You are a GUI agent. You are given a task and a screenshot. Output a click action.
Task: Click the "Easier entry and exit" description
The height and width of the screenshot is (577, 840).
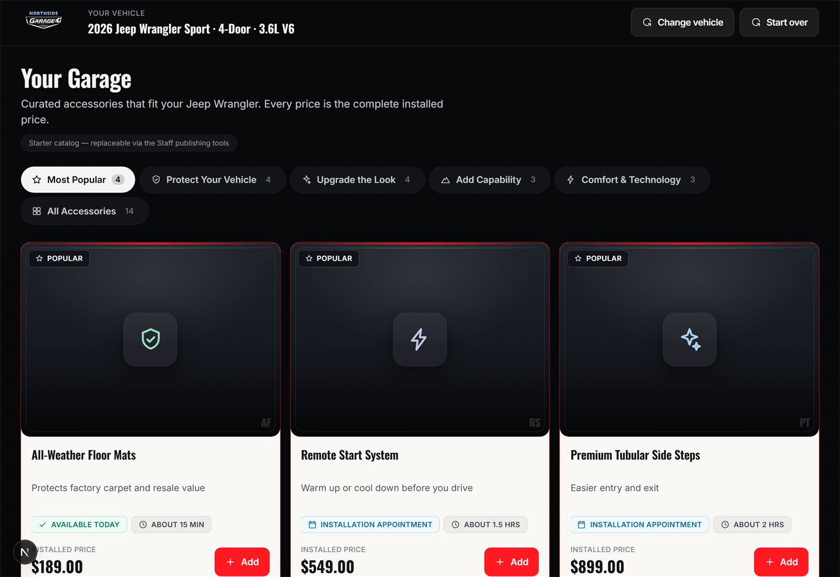point(615,488)
